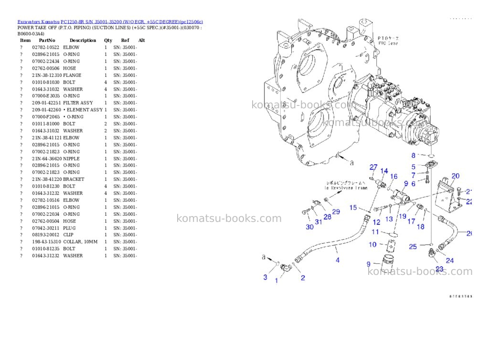The image size is (489, 346).
Task: Open the PC1250-8R S/N 35001-35200 link
Action: 132,22
